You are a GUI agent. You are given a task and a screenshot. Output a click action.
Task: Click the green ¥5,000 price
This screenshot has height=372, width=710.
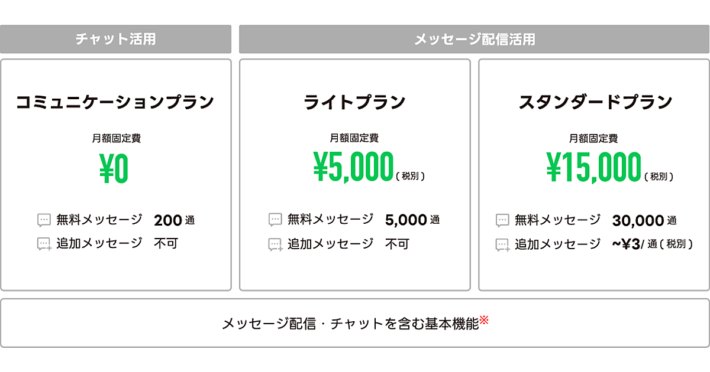353,167
